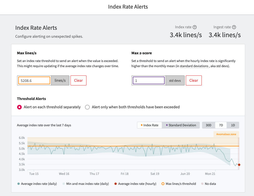Click the lines/s unit label
Image resolution: width=254 pixels, height=196 pixels.
[60, 80]
